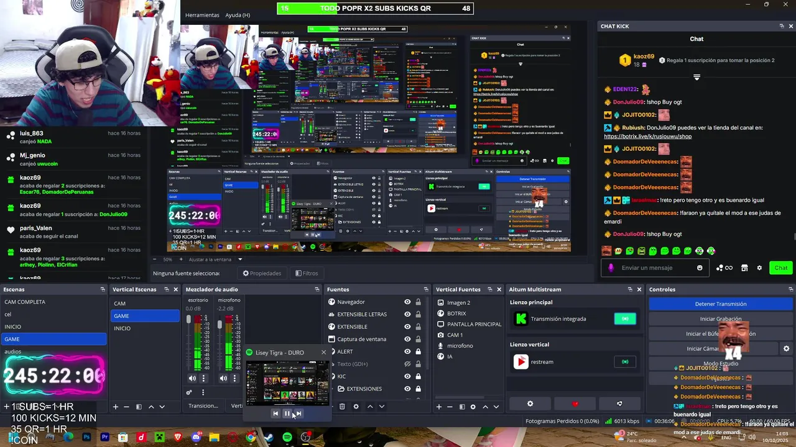This screenshot has width=796, height=447.
Task: Toggle restream vertical output
Action: pyautogui.click(x=625, y=361)
